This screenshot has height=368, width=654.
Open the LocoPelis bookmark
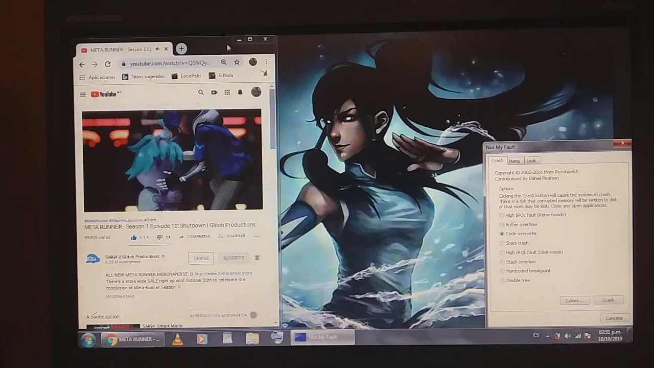(186, 76)
